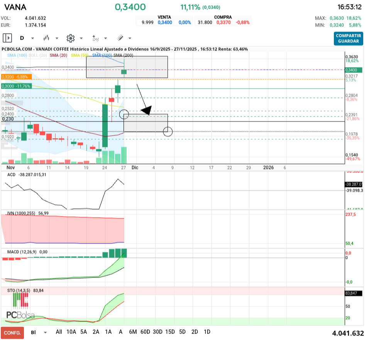369x341 pixels.
Task: Open the BI dropdown at bottom
Action: coord(45,332)
